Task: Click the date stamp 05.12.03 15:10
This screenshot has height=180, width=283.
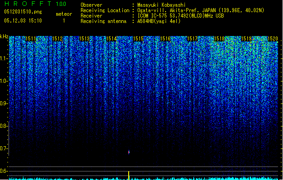Action: [23, 21]
